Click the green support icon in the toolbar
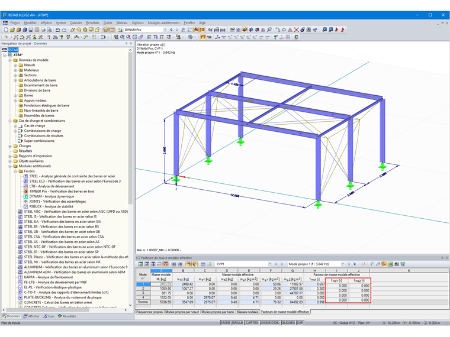This screenshot has width=450, height=337. 275,37
